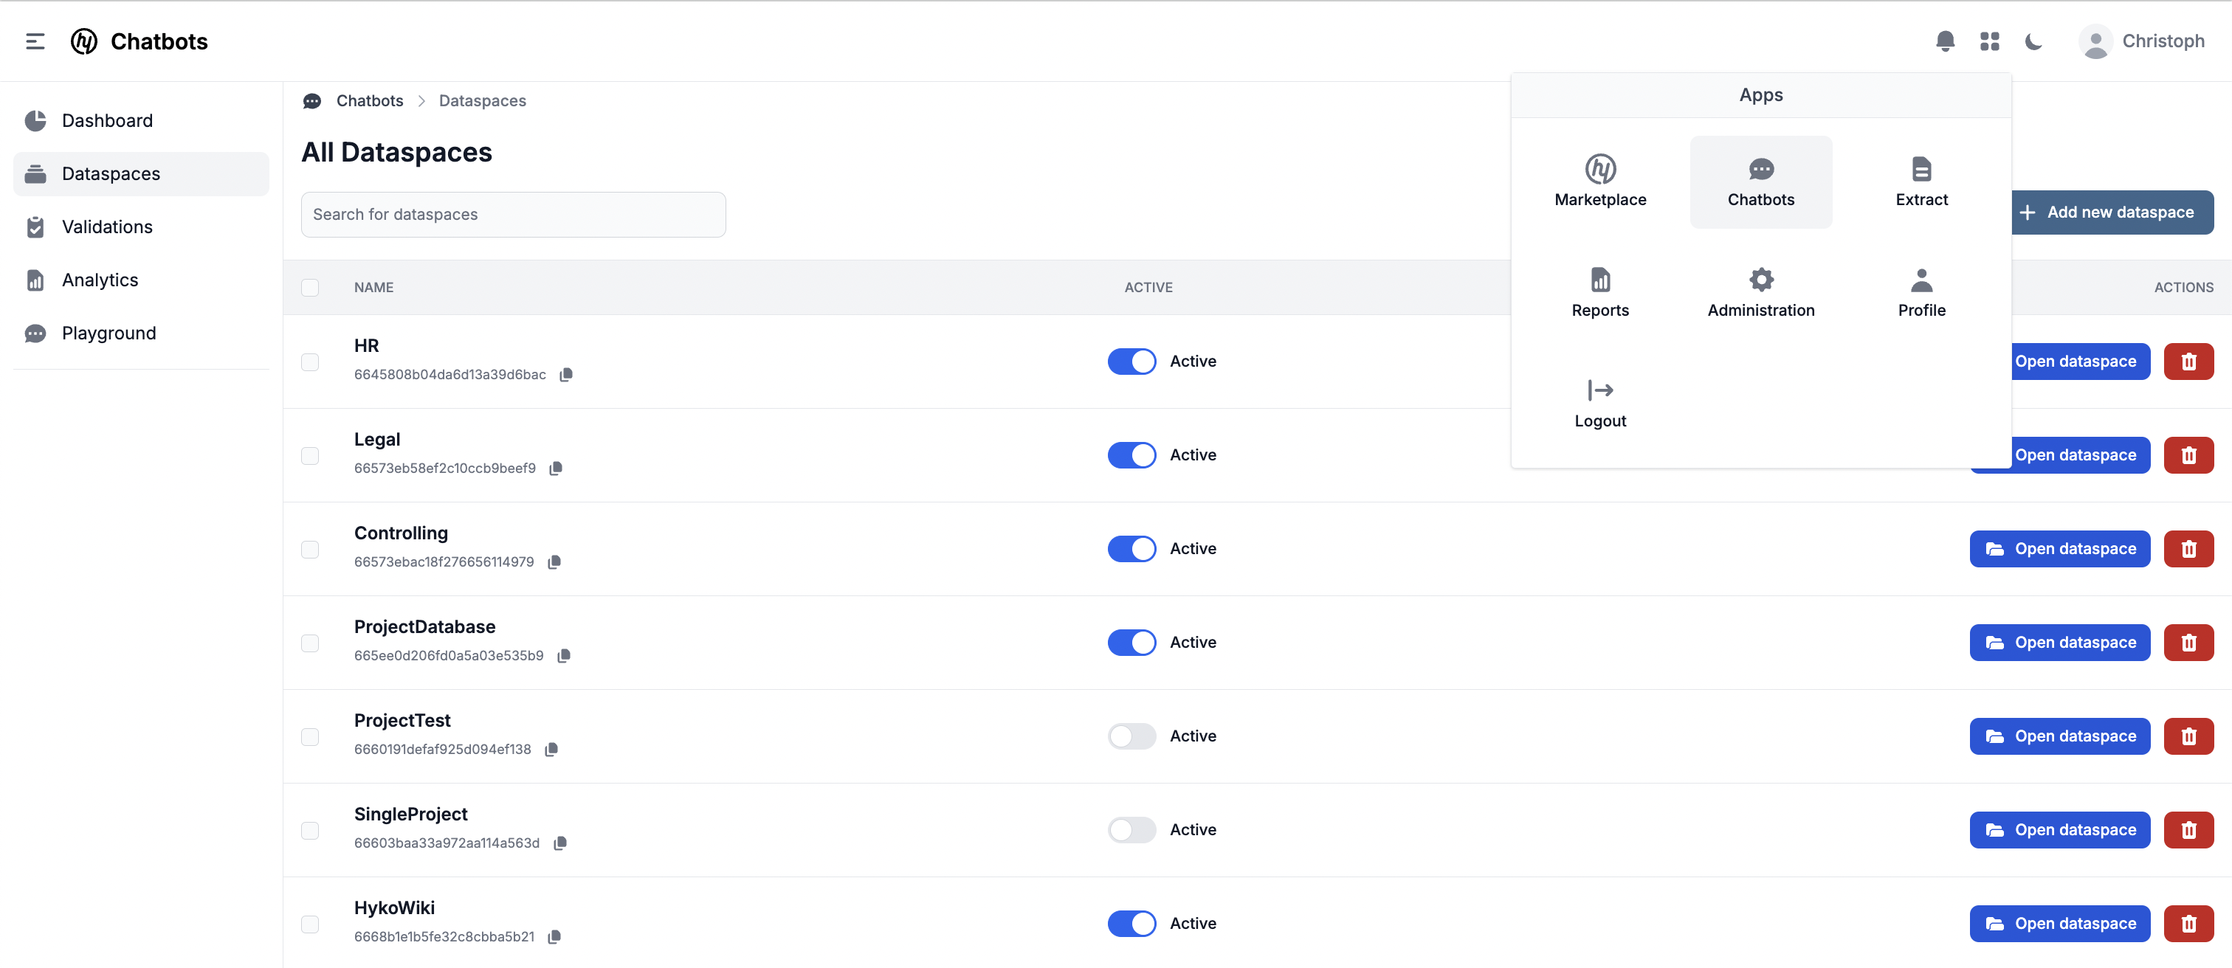Click Add new dataspace
The width and height of the screenshot is (2232, 968).
pyautogui.click(x=2113, y=212)
